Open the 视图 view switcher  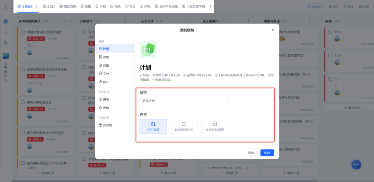pos(333,7)
